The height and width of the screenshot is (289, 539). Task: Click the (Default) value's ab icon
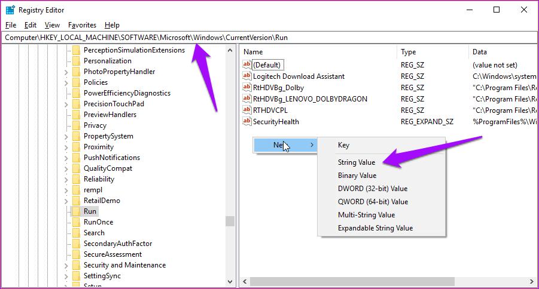[x=248, y=64]
